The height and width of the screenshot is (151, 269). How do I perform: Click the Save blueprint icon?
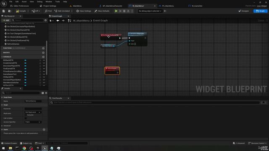click(4, 11)
